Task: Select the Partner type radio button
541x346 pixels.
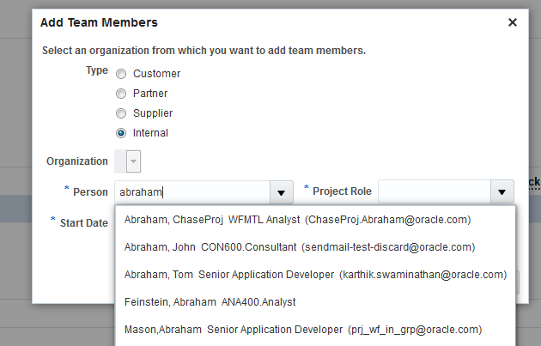Action: [121, 94]
